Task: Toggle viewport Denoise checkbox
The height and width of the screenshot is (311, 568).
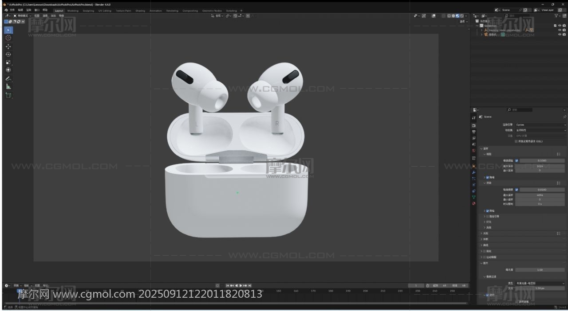Action: (488, 177)
